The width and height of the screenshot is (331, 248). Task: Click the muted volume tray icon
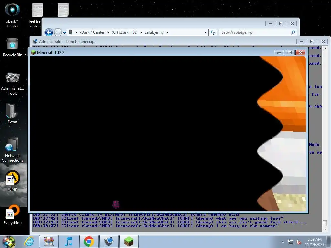coord(298,242)
